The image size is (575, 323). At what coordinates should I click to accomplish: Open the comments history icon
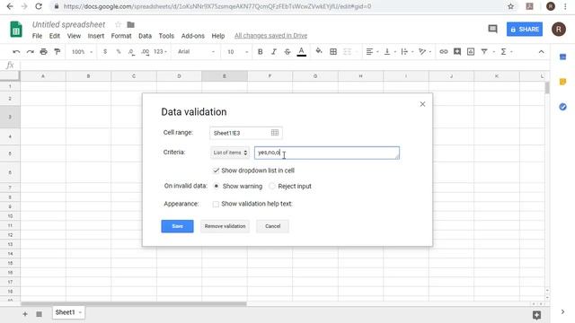492,29
